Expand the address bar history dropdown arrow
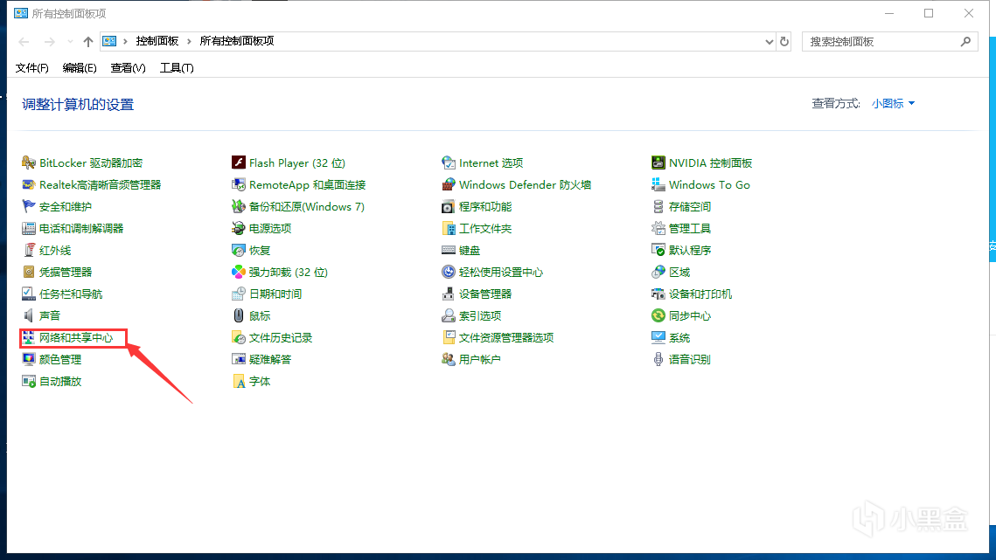 pyautogui.click(x=770, y=42)
